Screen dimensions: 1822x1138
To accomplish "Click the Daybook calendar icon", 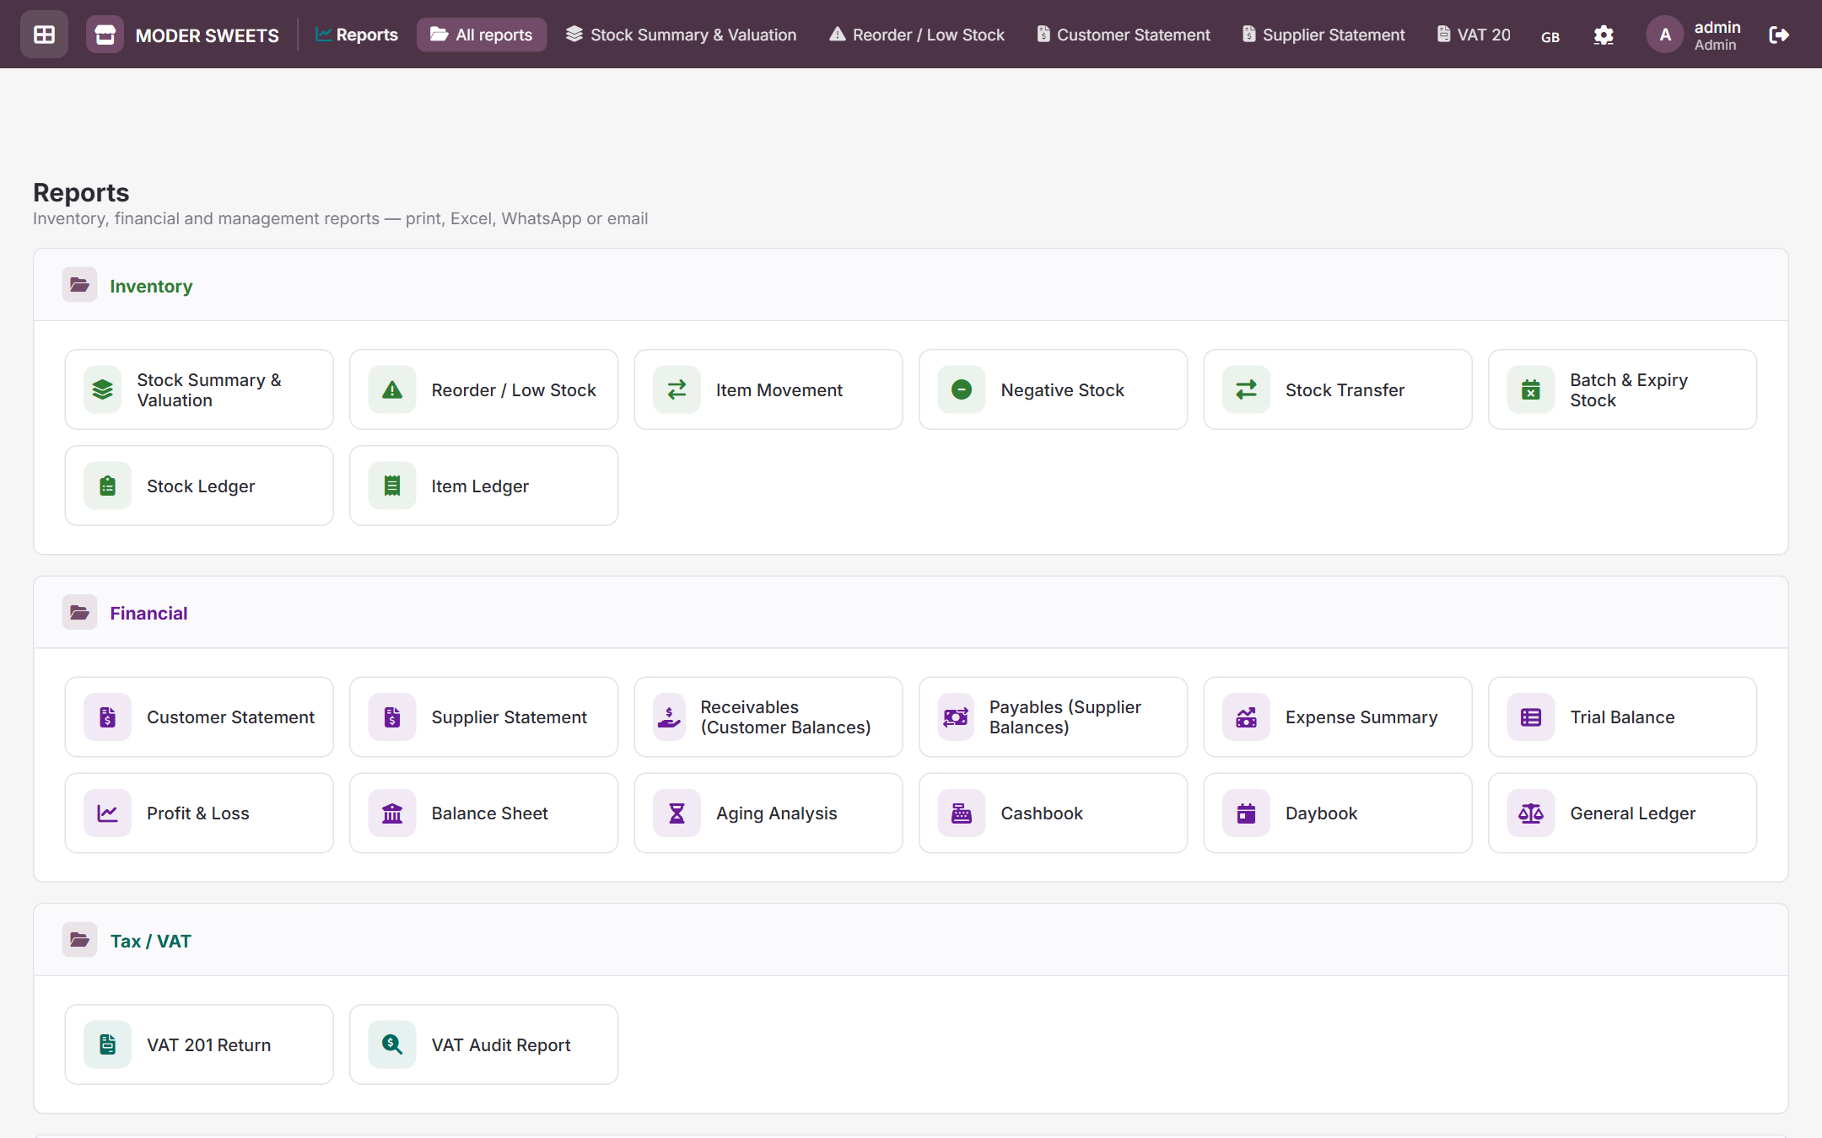I will click(x=1246, y=813).
